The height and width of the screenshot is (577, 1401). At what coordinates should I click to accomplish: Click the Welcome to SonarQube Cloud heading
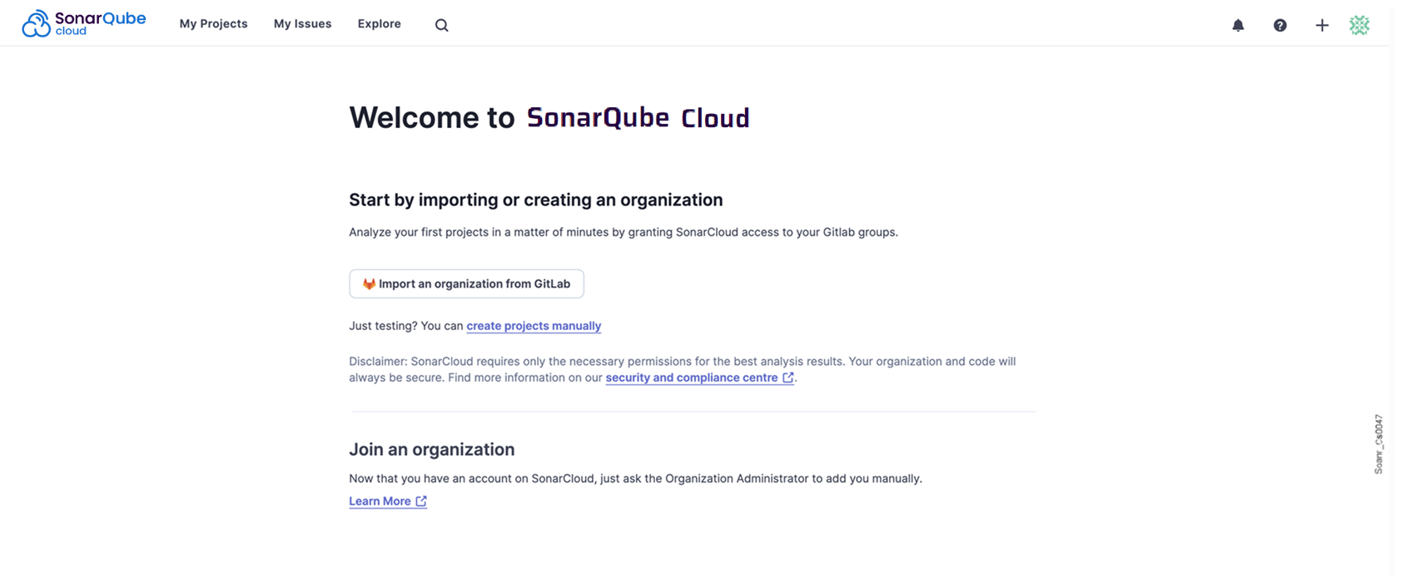click(x=549, y=118)
